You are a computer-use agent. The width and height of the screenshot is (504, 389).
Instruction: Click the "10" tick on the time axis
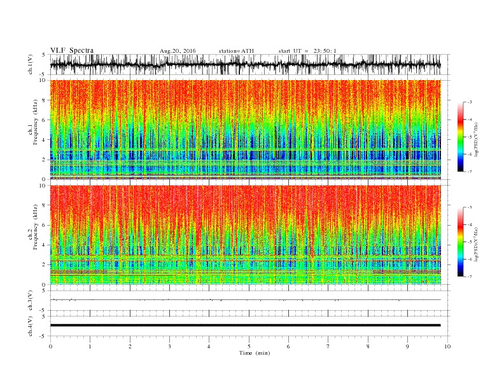tap(447, 346)
